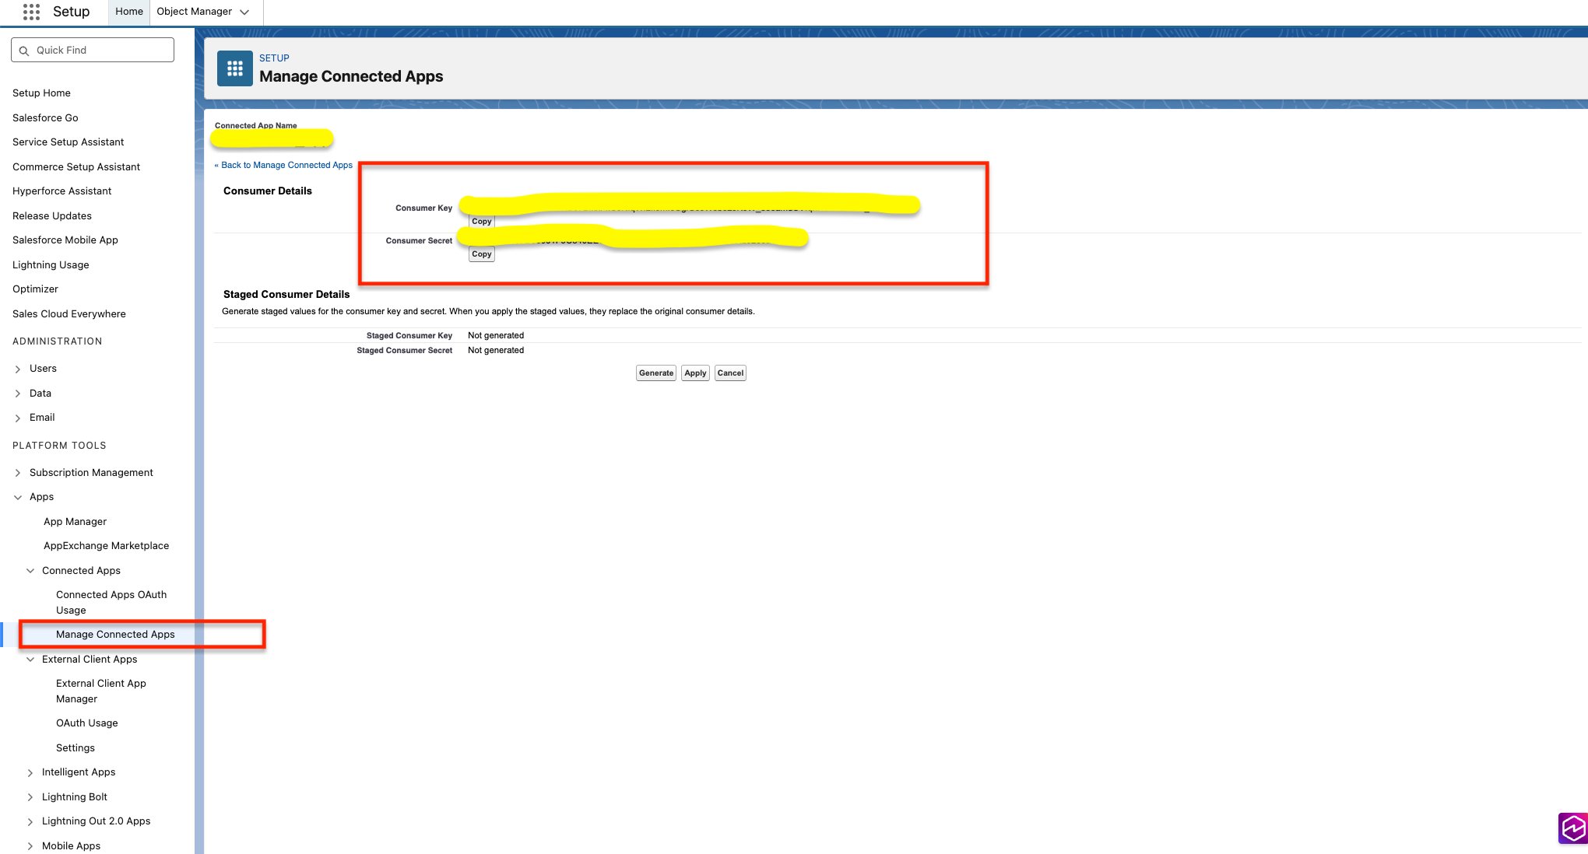This screenshot has height=854, width=1588.
Task: Follow Back to Manage Connected Apps link
Action: click(x=286, y=165)
